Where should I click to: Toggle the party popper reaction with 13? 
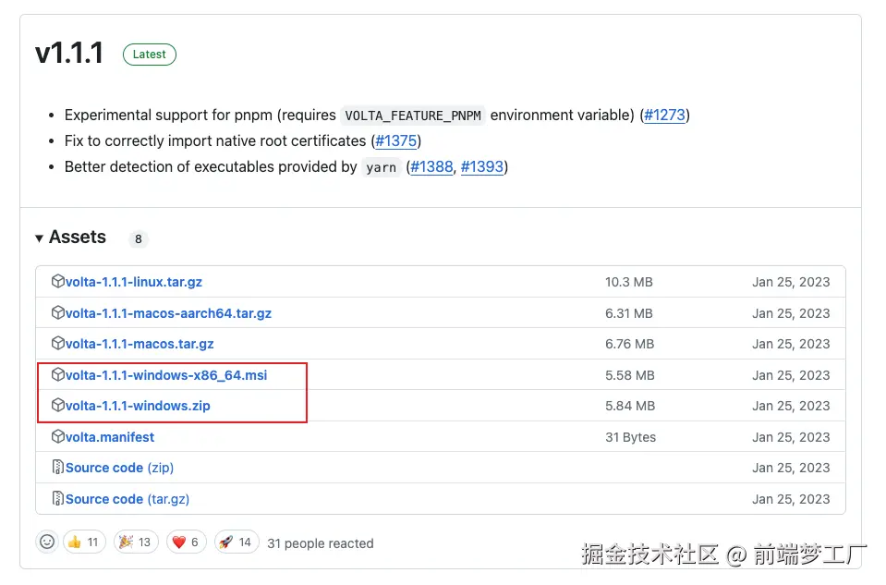pos(136,542)
